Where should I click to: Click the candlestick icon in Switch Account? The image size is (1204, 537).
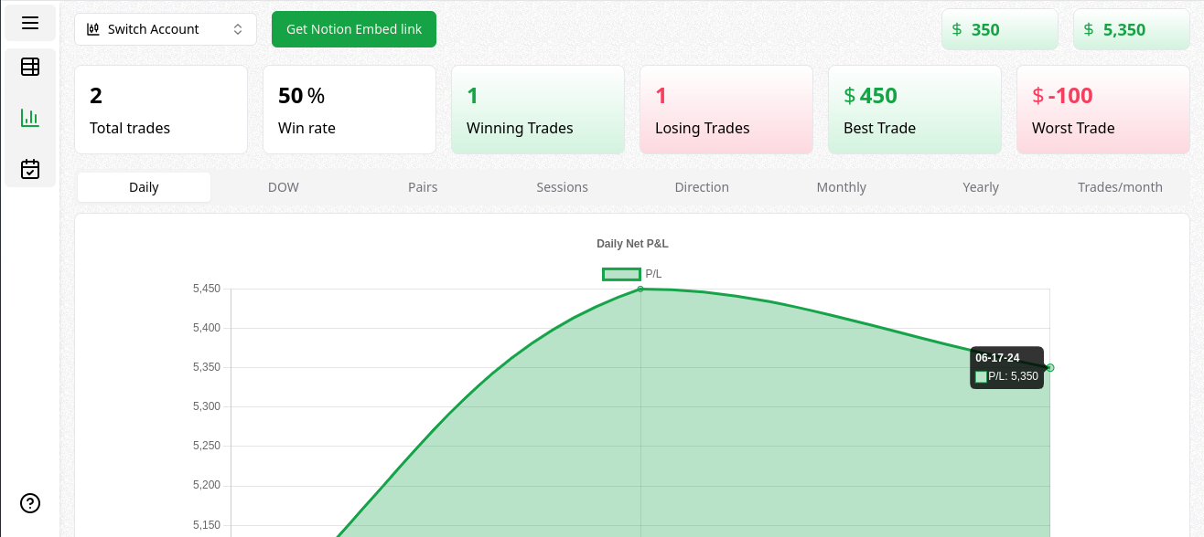[93, 29]
